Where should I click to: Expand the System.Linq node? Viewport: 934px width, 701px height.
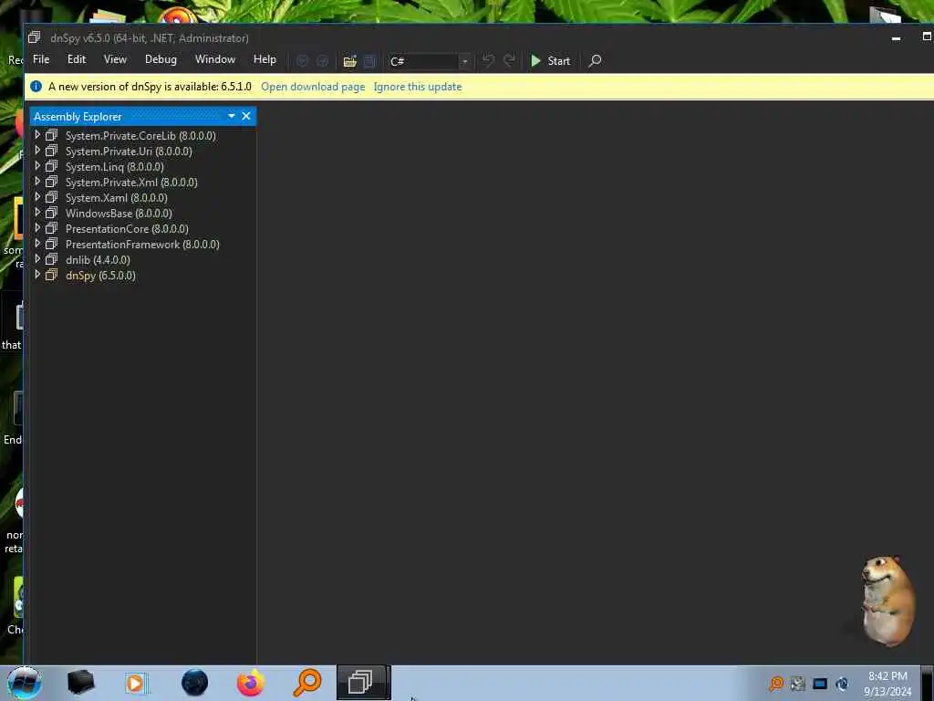pyautogui.click(x=37, y=166)
